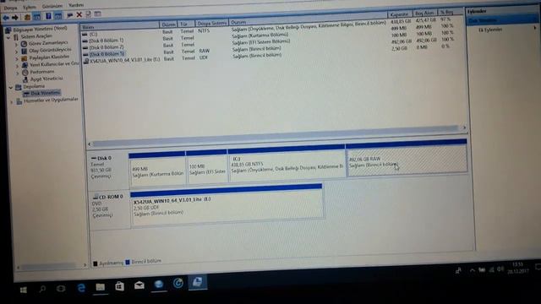541x304 pixels.
Task: Expand the Performans node arrow
Action: tap(18, 73)
